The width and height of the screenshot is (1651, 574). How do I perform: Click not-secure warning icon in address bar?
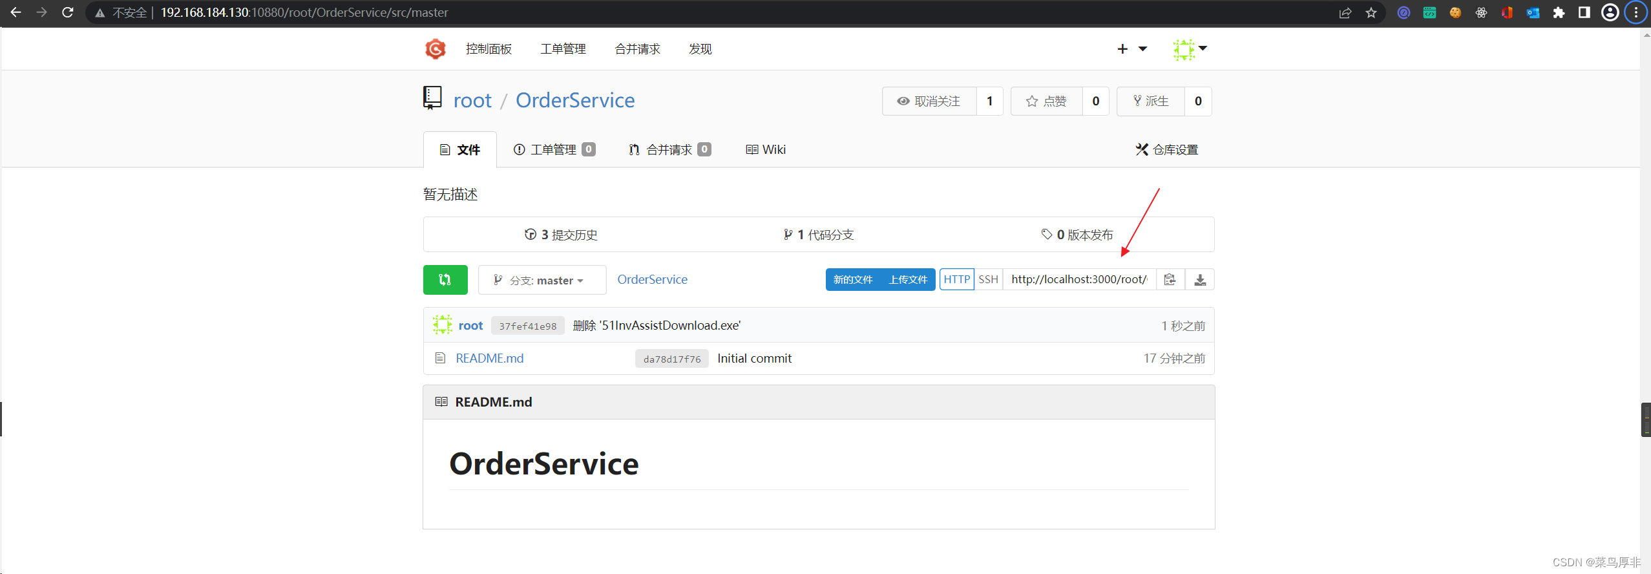pyautogui.click(x=100, y=13)
